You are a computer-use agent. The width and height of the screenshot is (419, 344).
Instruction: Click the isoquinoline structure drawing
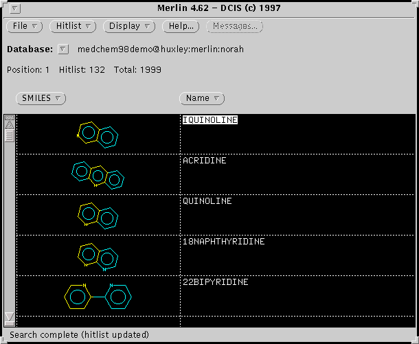coord(98,134)
